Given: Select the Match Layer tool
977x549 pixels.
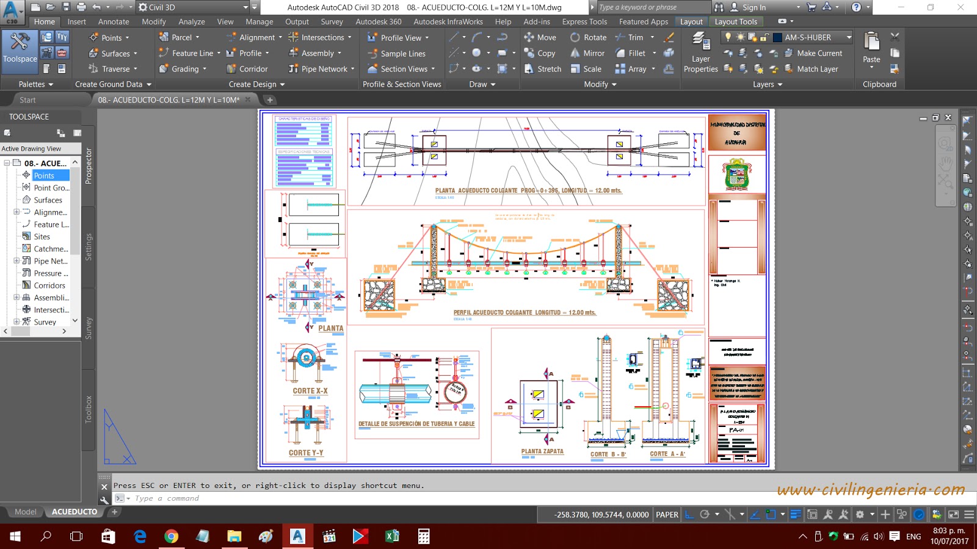Looking at the screenshot, I should 811,69.
